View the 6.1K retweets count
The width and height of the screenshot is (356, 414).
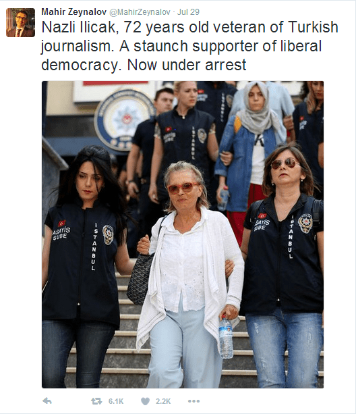(x=116, y=401)
